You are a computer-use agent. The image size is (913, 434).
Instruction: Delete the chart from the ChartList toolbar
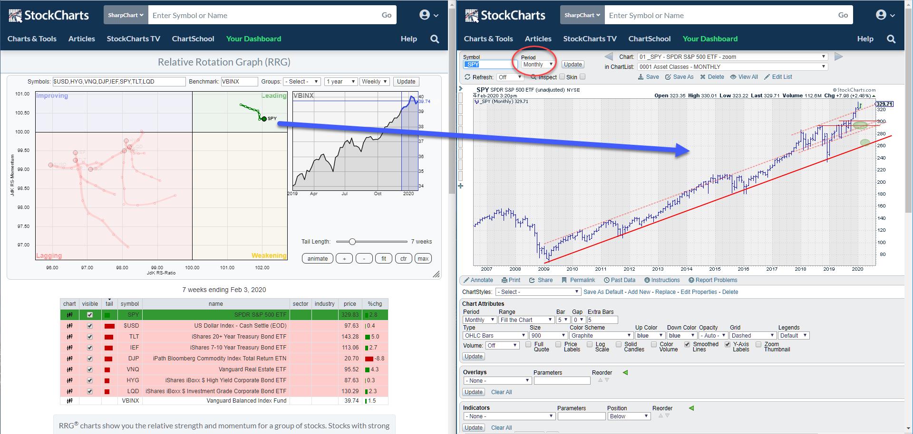pyautogui.click(x=712, y=77)
